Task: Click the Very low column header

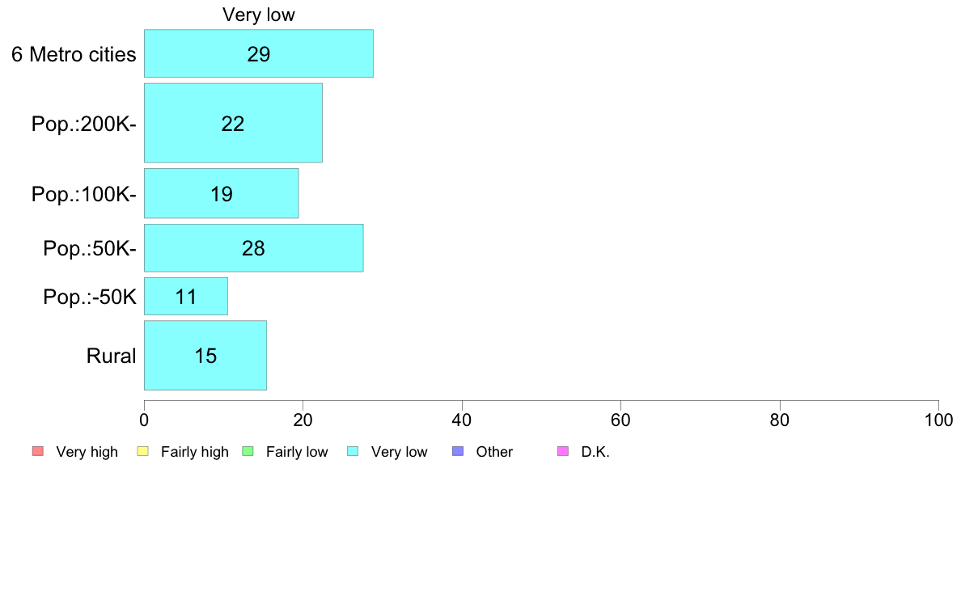Action: (259, 15)
